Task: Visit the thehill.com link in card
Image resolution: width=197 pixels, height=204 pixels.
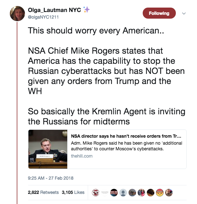Action: 81,156
